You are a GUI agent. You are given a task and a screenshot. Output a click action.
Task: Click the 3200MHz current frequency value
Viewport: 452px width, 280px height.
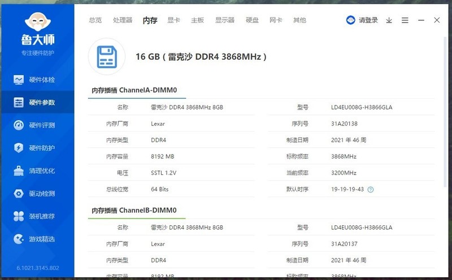(x=344, y=173)
